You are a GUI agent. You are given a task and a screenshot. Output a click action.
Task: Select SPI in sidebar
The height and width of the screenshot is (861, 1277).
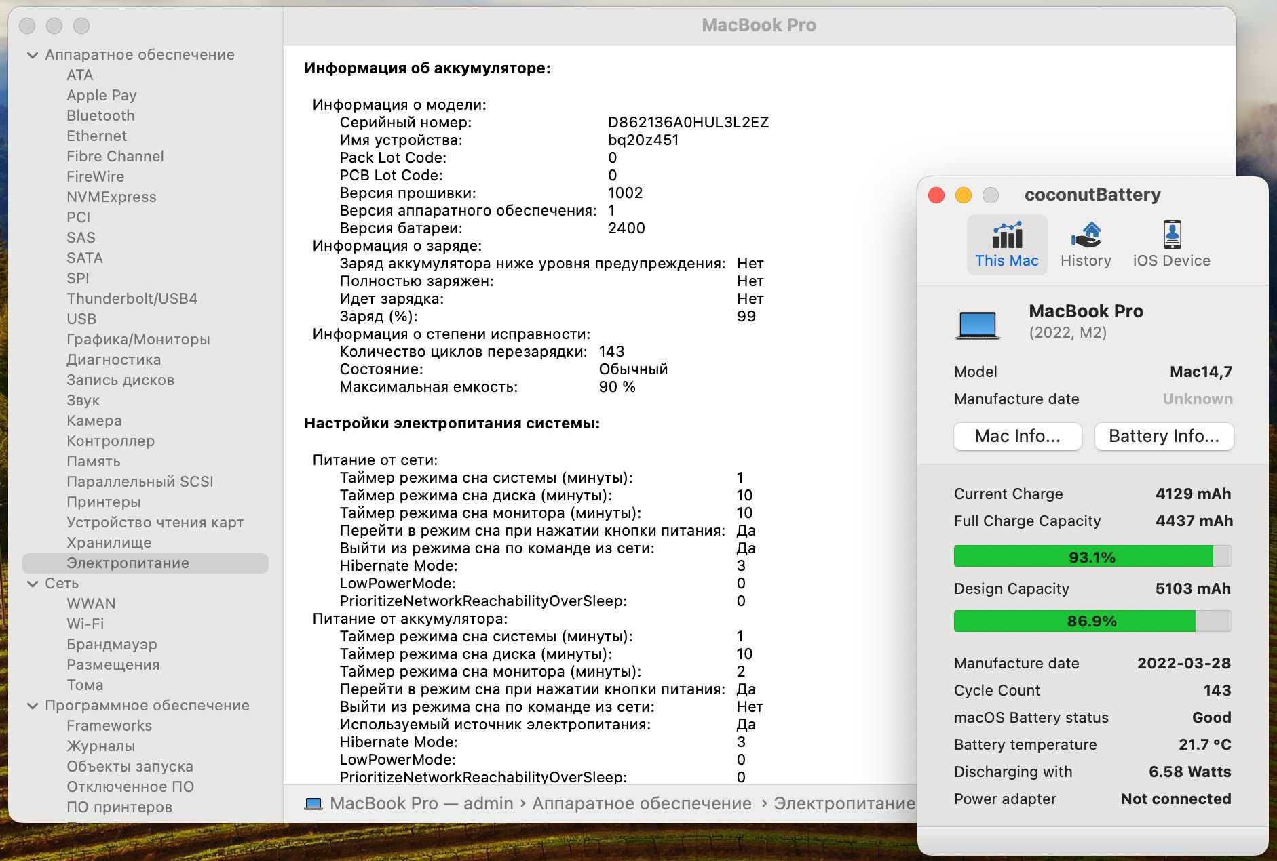pyautogui.click(x=78, y=279)
